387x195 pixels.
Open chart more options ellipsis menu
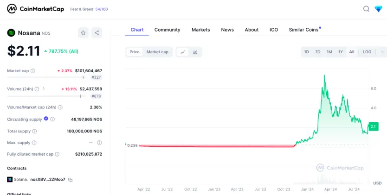tap(382, 52)
